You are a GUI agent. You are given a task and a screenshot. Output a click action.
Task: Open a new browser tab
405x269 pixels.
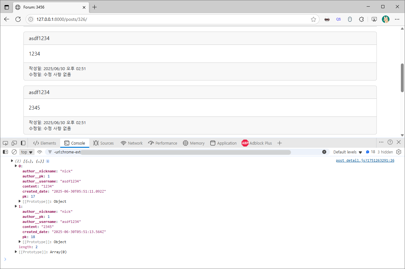(95, 7)
